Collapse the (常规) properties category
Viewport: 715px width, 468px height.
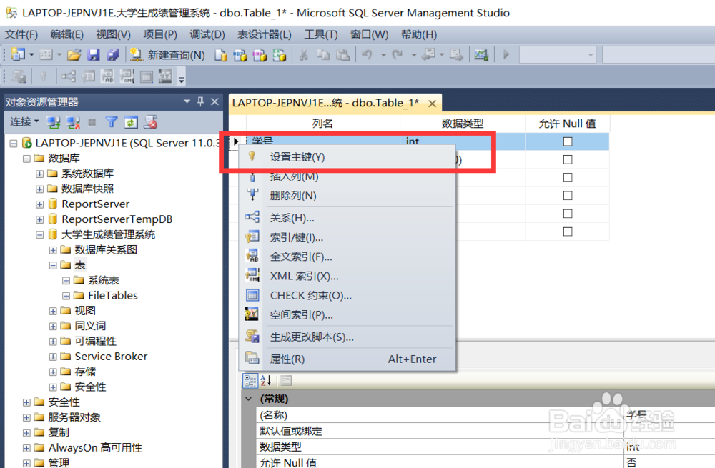click(249, 399)
